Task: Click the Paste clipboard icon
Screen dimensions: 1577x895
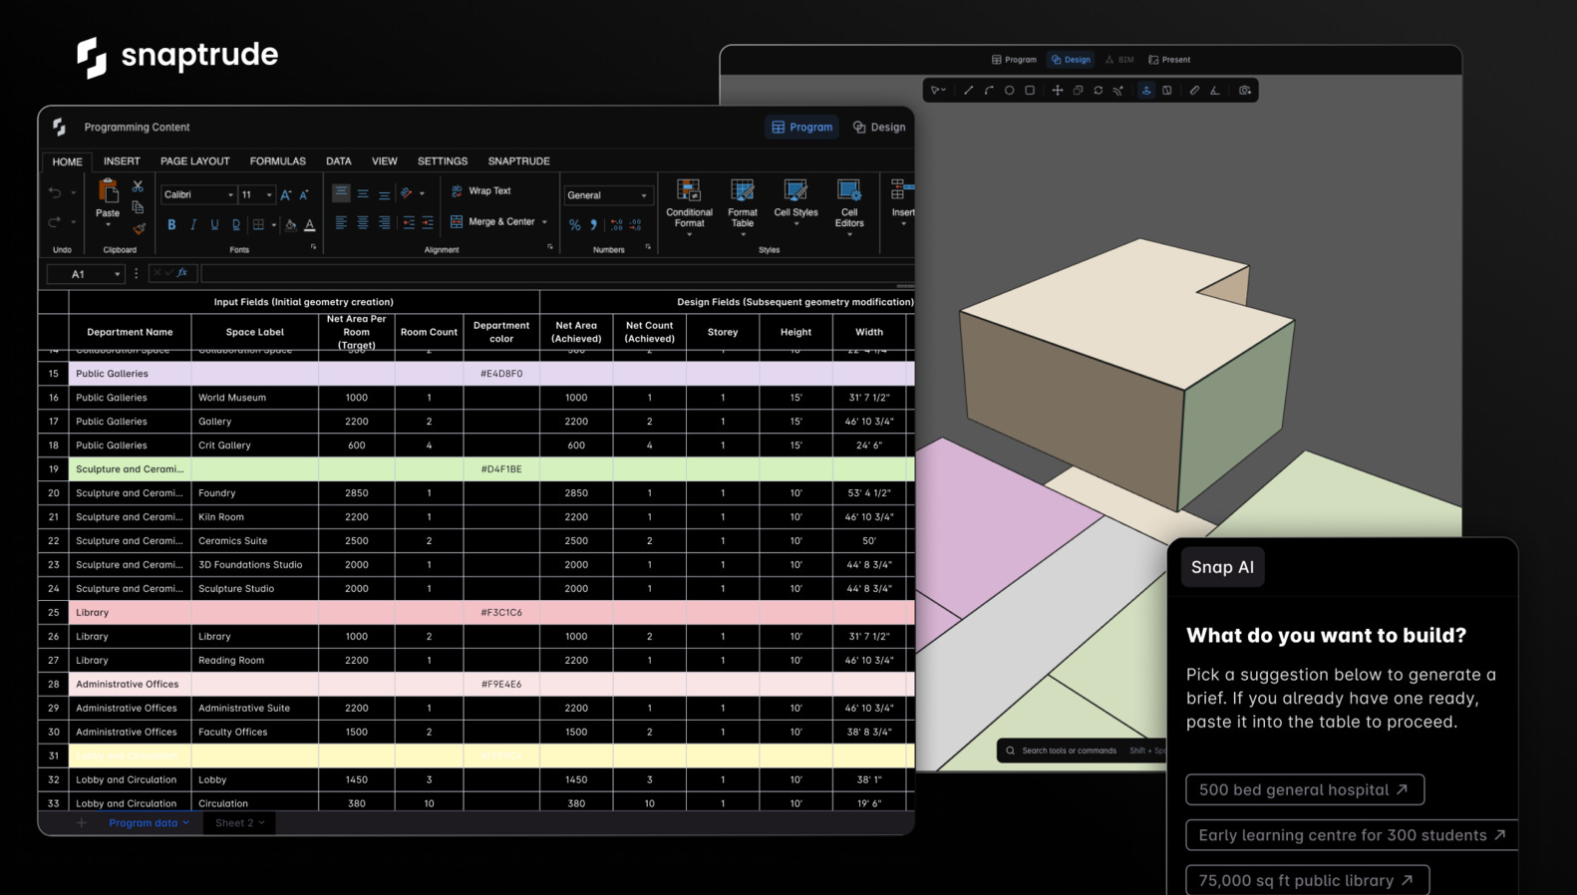Action: [108, 190]
